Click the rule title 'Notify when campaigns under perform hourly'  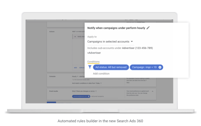[x=116, y=28]
